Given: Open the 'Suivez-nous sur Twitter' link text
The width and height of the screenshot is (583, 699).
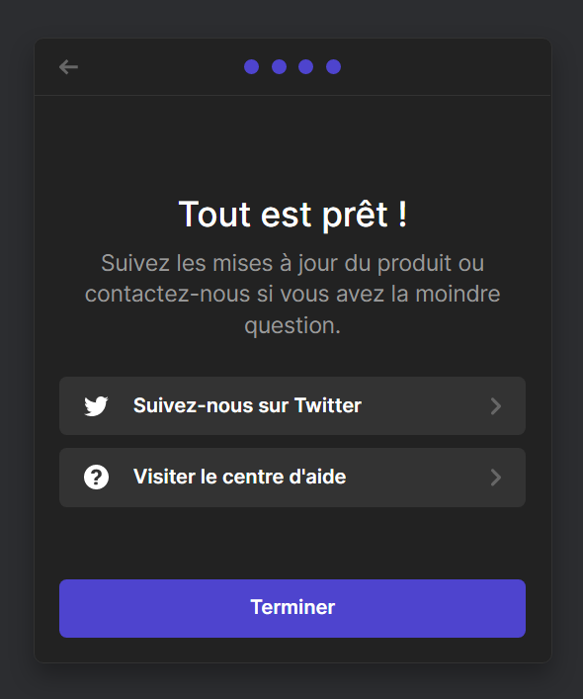Looking at the screenshot, I should pyautogui.click(x=247, y=405).
